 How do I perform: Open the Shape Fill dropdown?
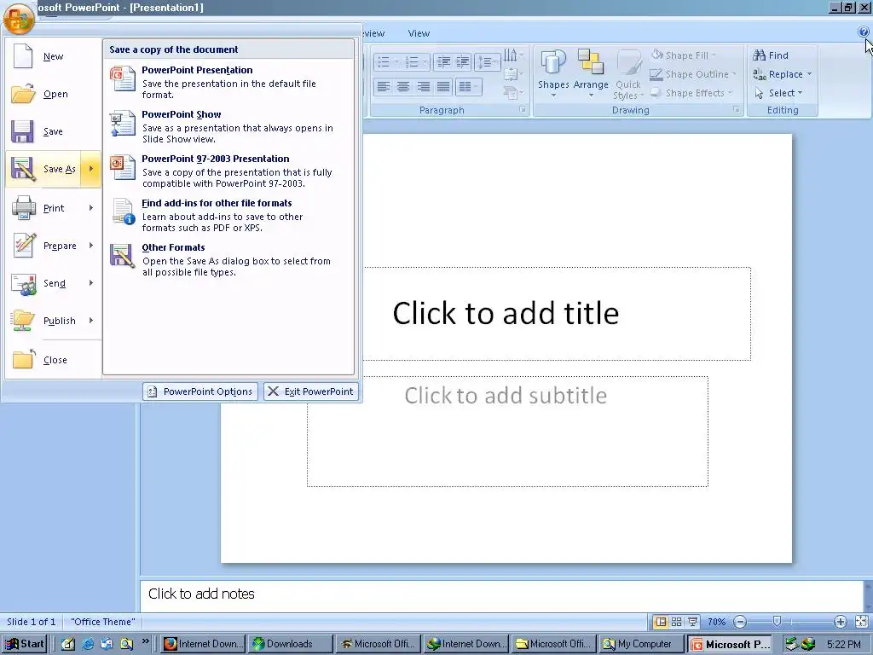click(x=685, y=55)
